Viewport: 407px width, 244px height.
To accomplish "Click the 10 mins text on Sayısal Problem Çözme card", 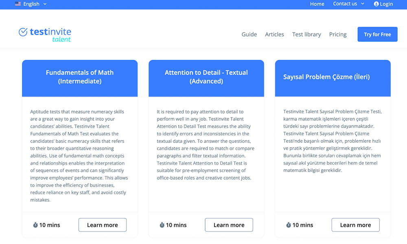I will point(303,225).
